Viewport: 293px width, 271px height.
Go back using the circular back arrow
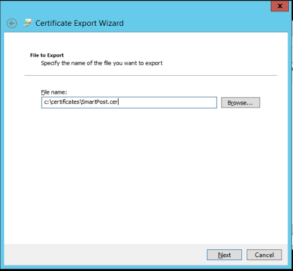tap(11, 23)
